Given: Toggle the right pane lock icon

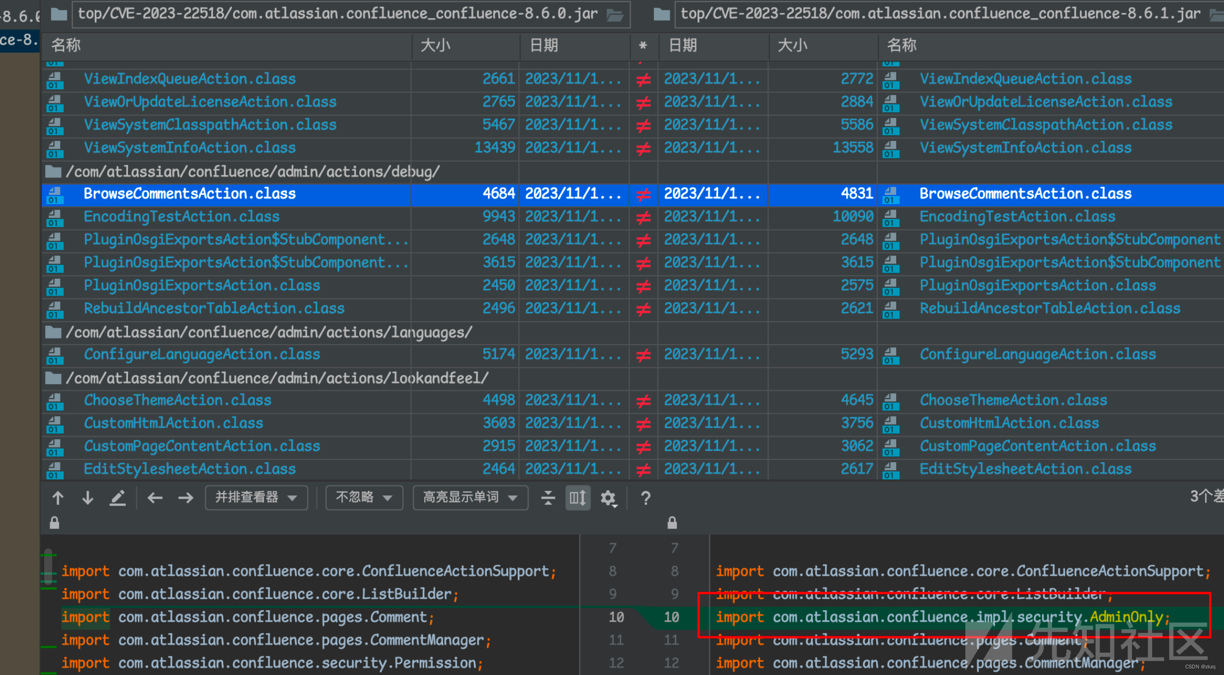Looking at the screenshot, I should tap(672, 523).
